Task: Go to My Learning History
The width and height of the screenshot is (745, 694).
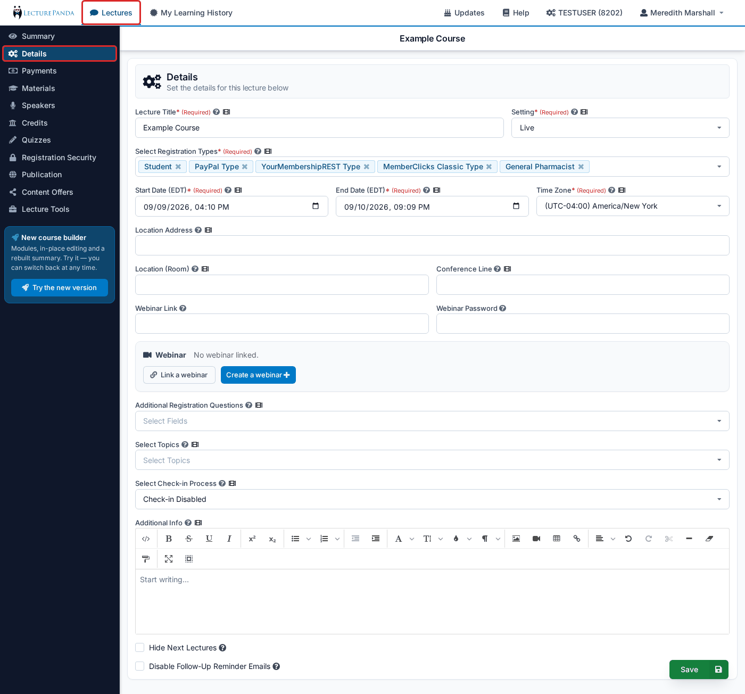Action: click(191, 13)
